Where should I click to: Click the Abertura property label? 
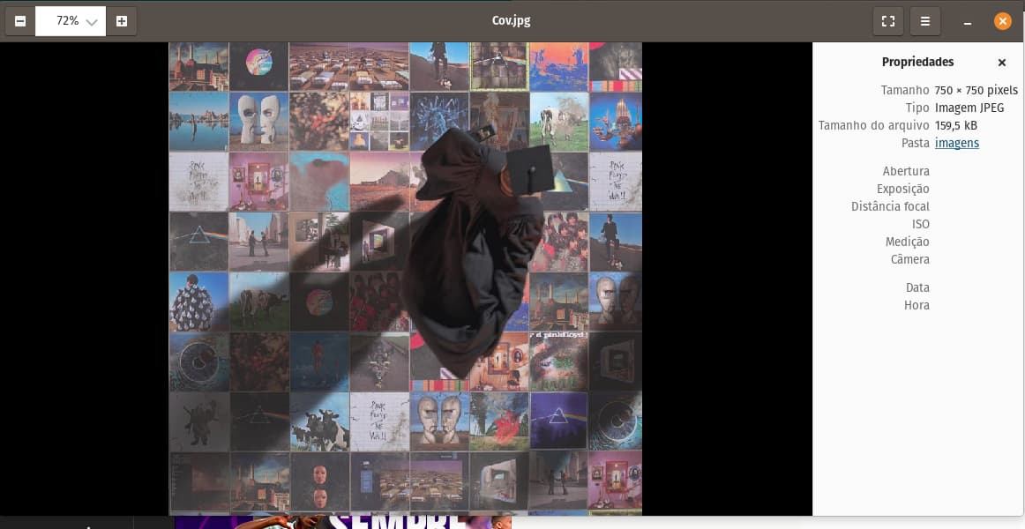pos(905,171)
